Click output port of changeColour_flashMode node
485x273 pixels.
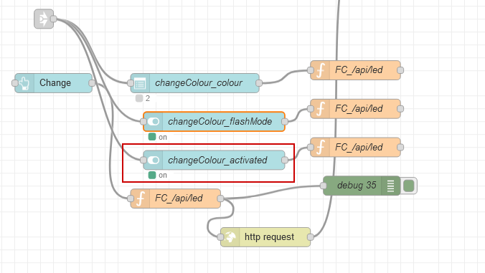(x=285, y=122)
